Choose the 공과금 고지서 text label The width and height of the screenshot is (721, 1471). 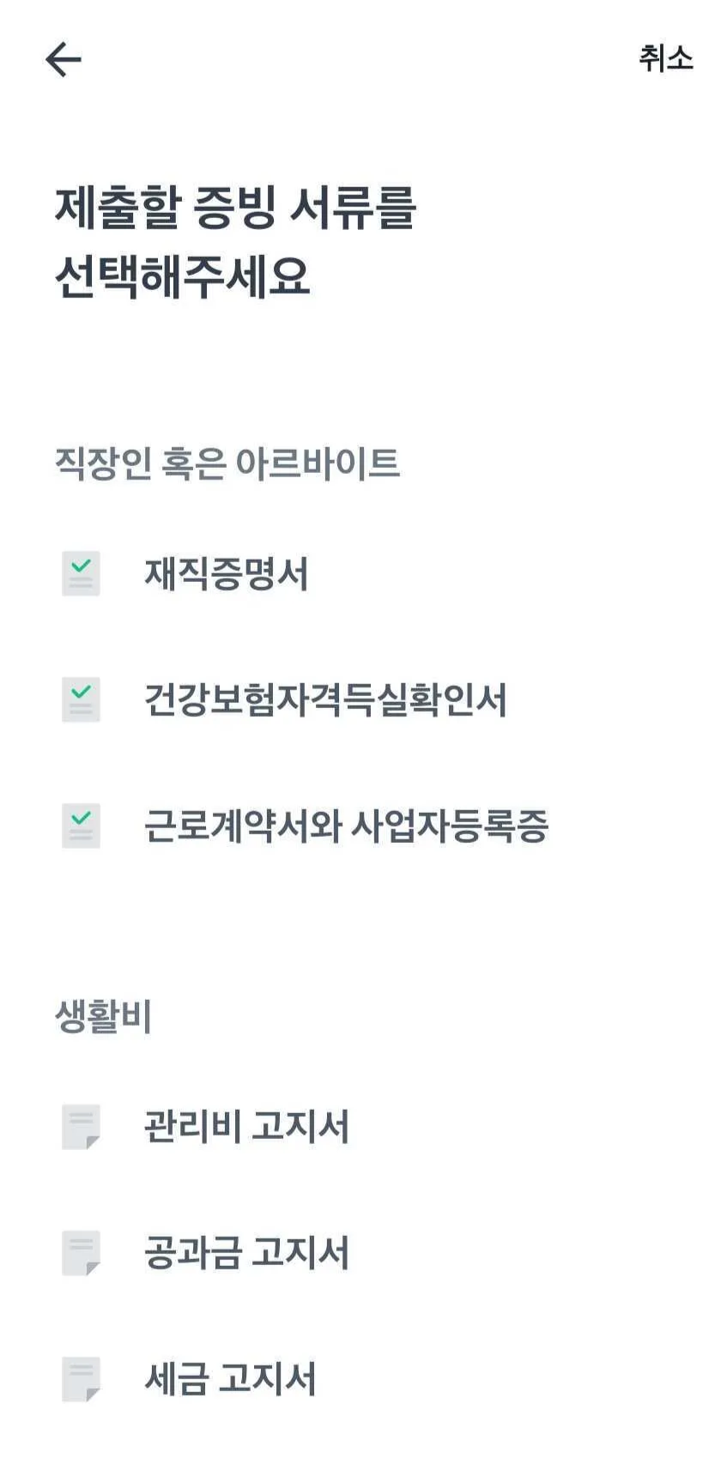(246, 1252)
